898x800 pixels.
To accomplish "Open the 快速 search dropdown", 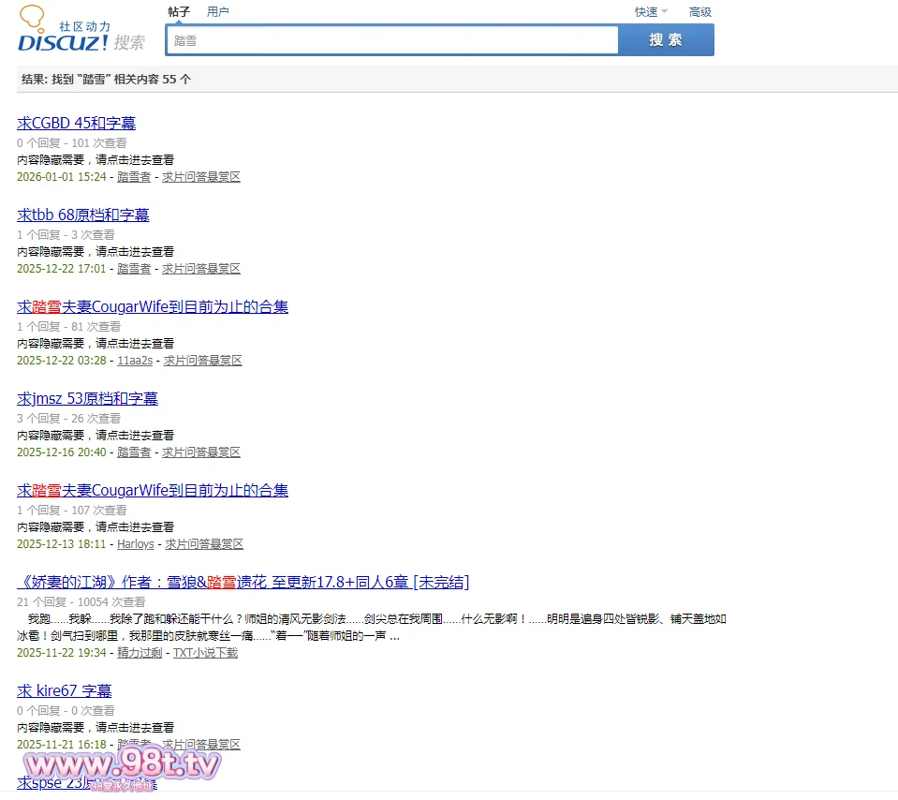I will [x=650, y=12].
